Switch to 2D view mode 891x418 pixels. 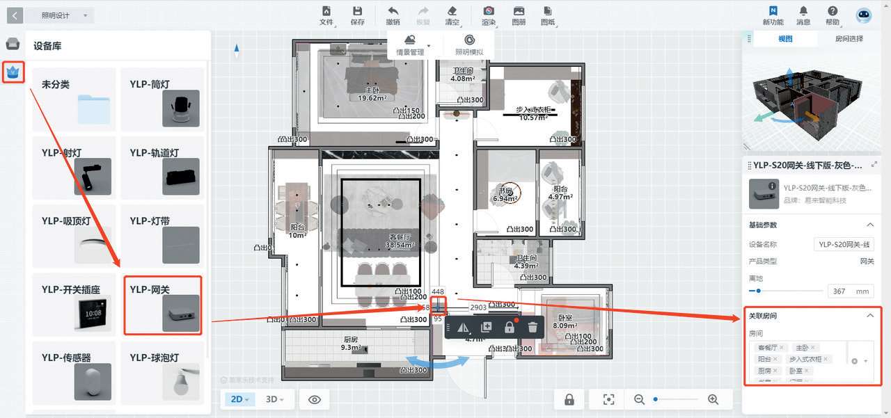(240, 399)
